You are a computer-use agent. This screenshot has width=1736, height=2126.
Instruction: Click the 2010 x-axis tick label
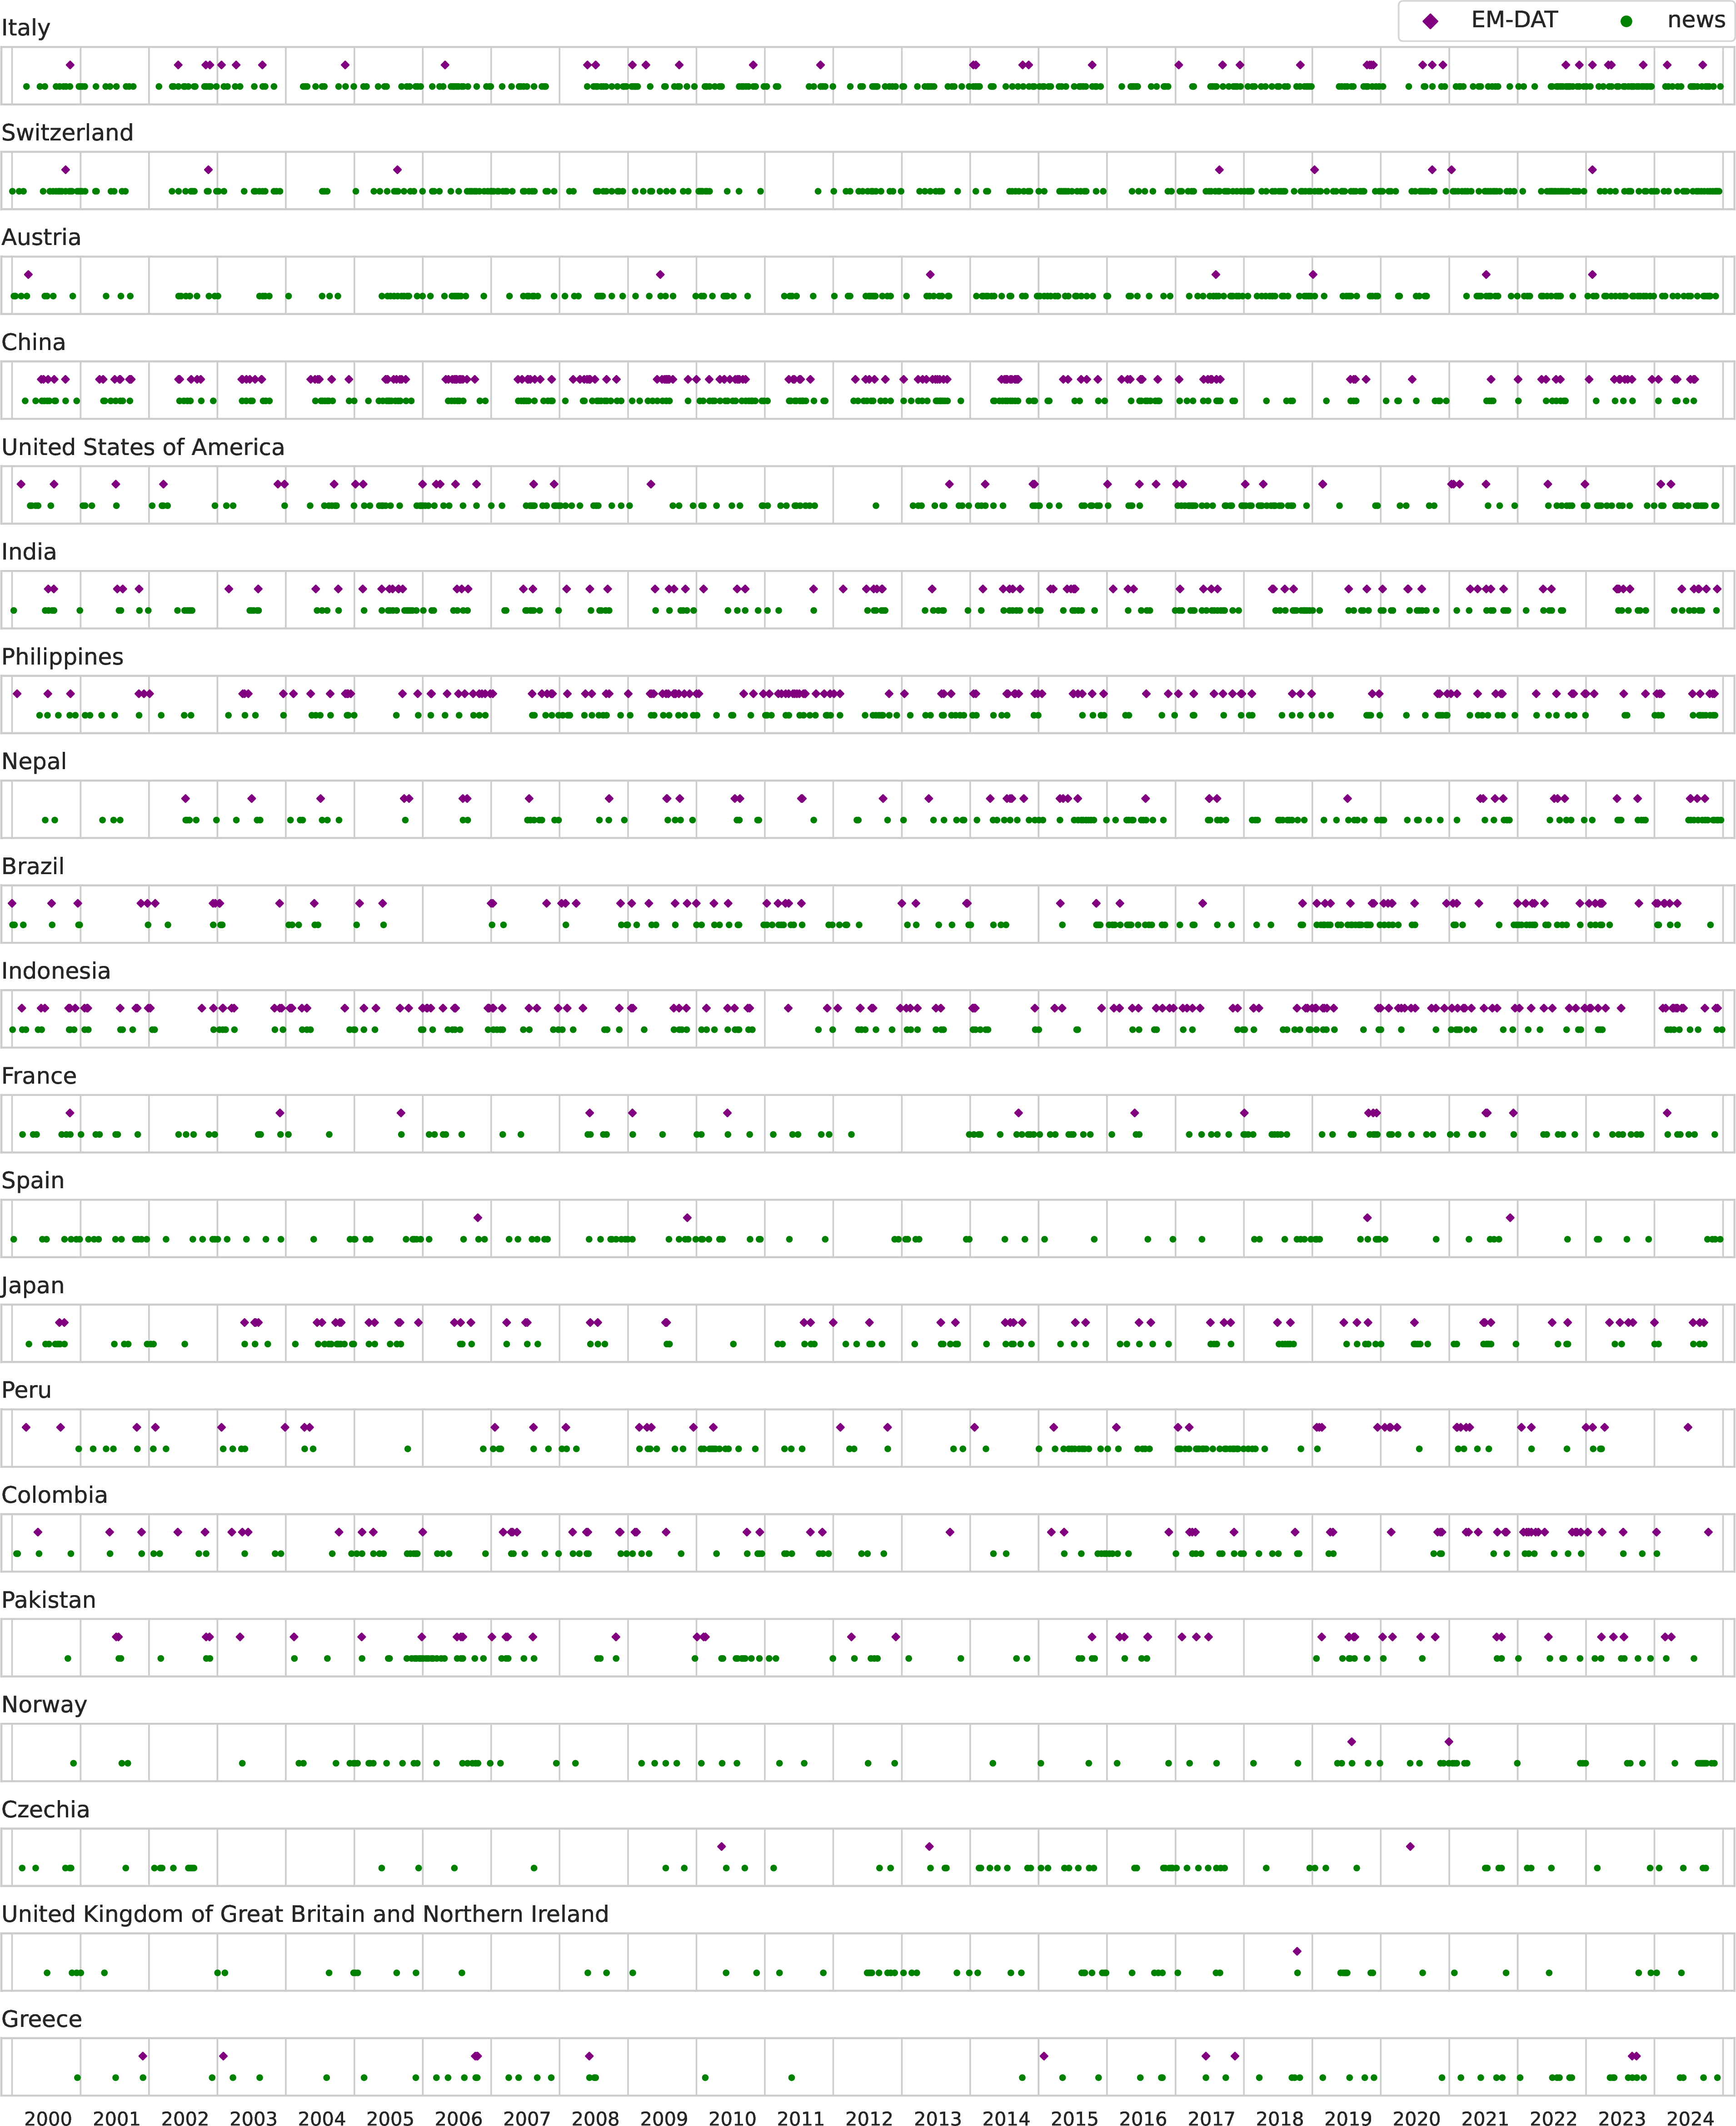click(x=732, y=2118)
